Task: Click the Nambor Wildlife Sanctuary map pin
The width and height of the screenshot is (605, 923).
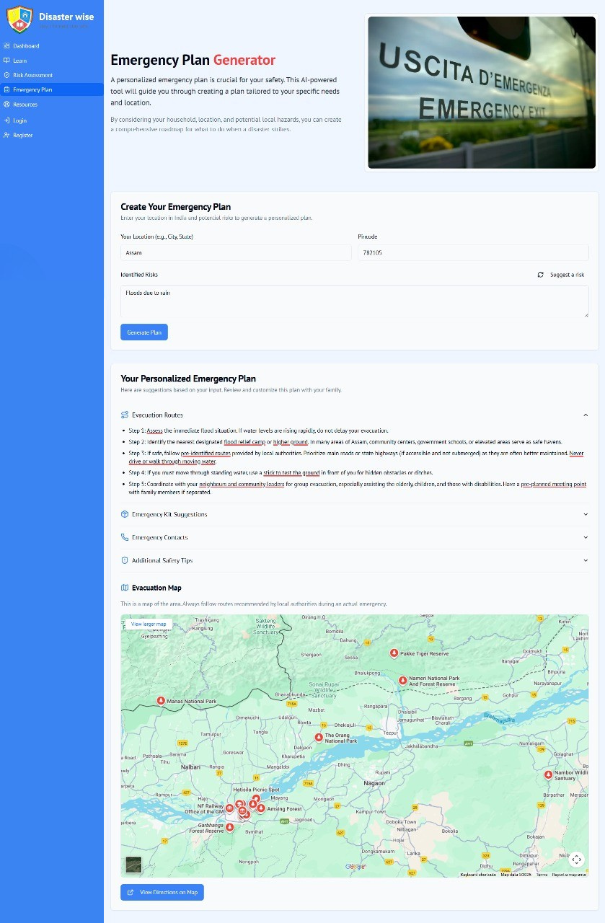Action: point(547,775)
